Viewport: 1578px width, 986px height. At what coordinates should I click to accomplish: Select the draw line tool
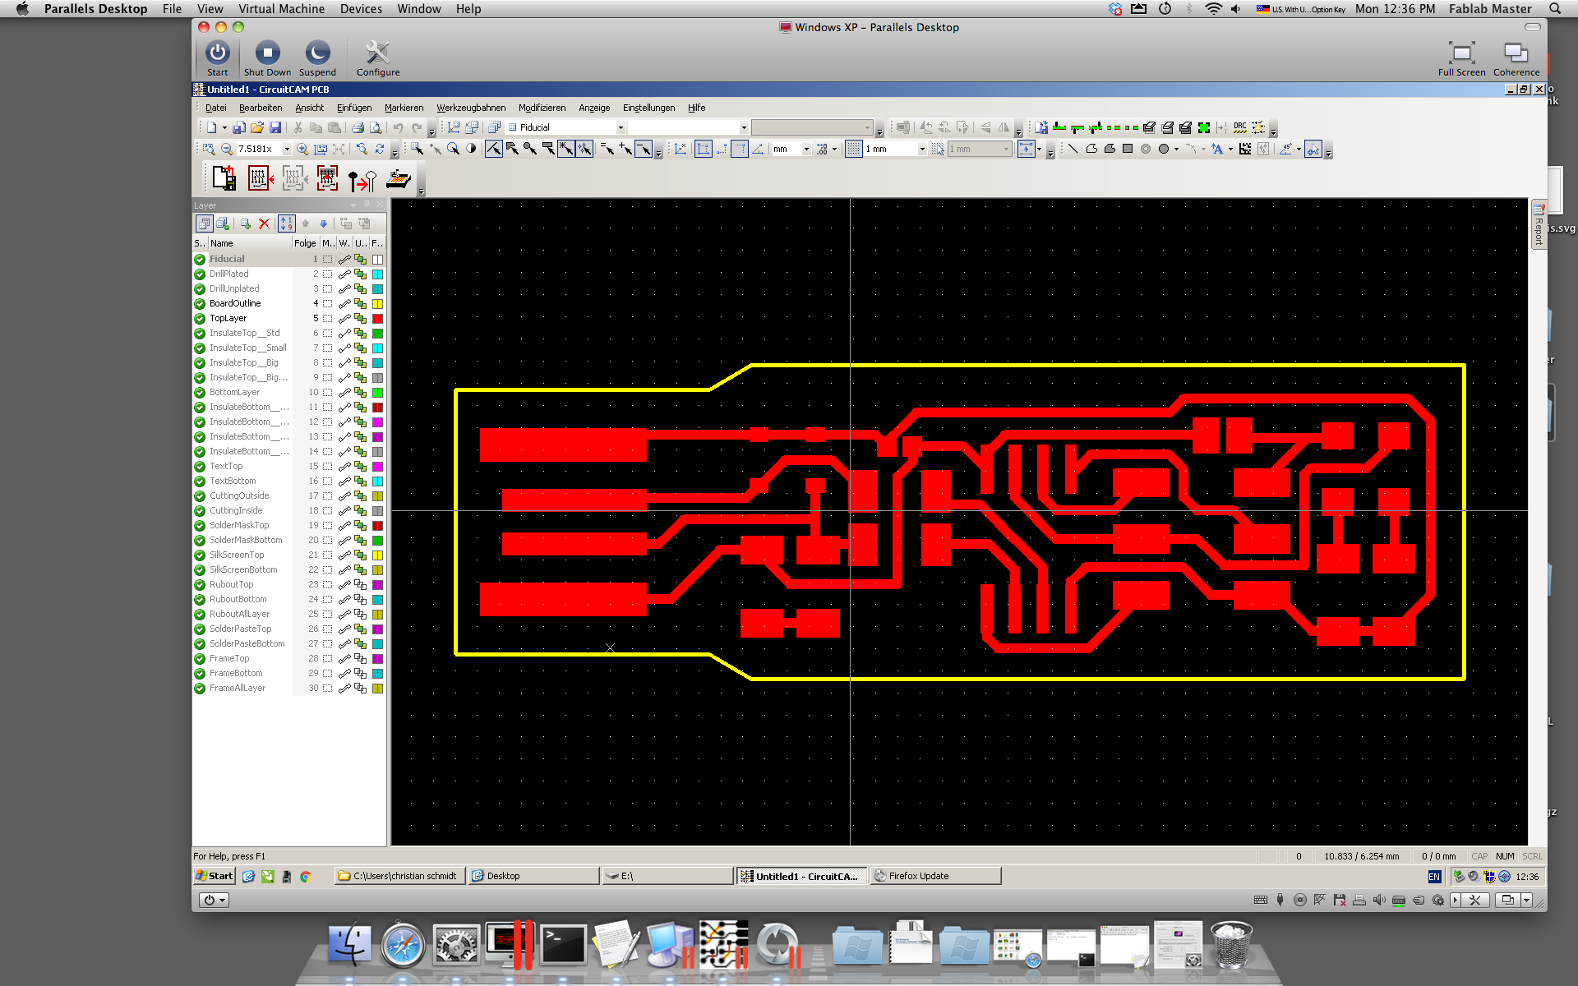pyautogui.click(x=1073, y=149)
